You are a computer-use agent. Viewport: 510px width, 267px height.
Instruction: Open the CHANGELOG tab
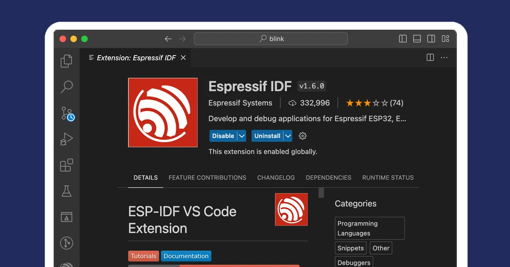point(276,178)
